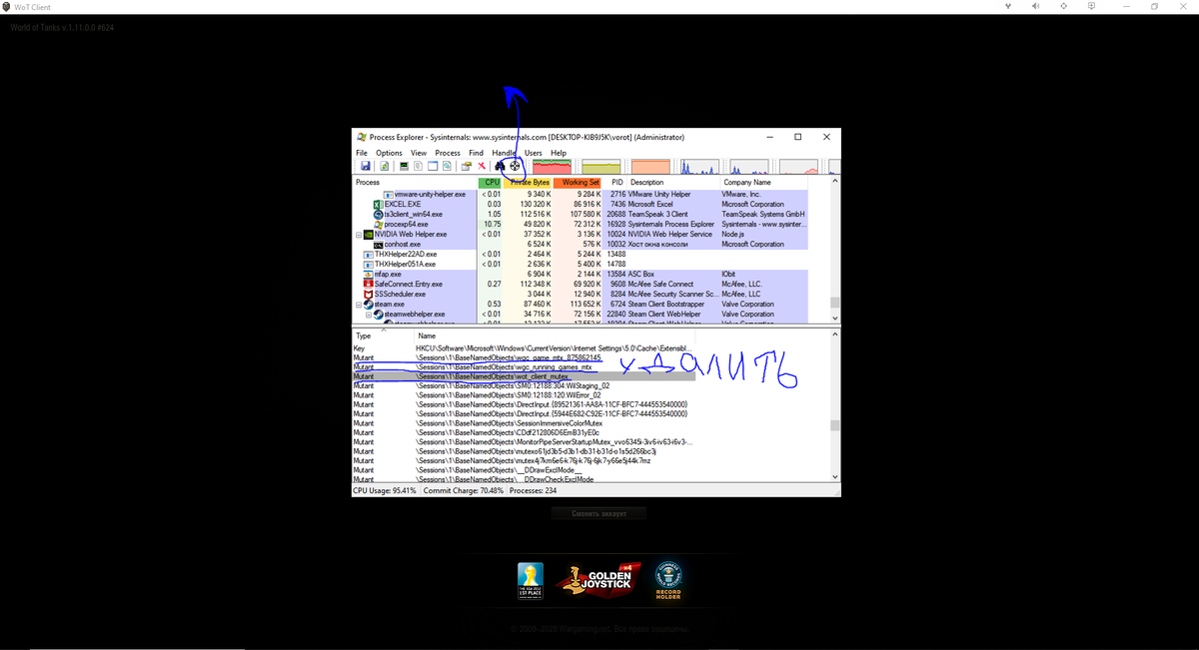Viewport: 1199px width, 650px height.
Task: Open the Handle menu
Action: click(x=504, y=153)
